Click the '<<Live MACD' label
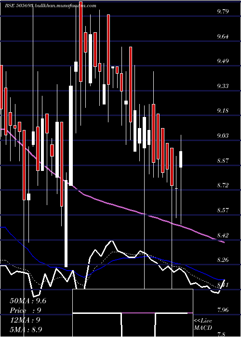 [x=203, y=324]
